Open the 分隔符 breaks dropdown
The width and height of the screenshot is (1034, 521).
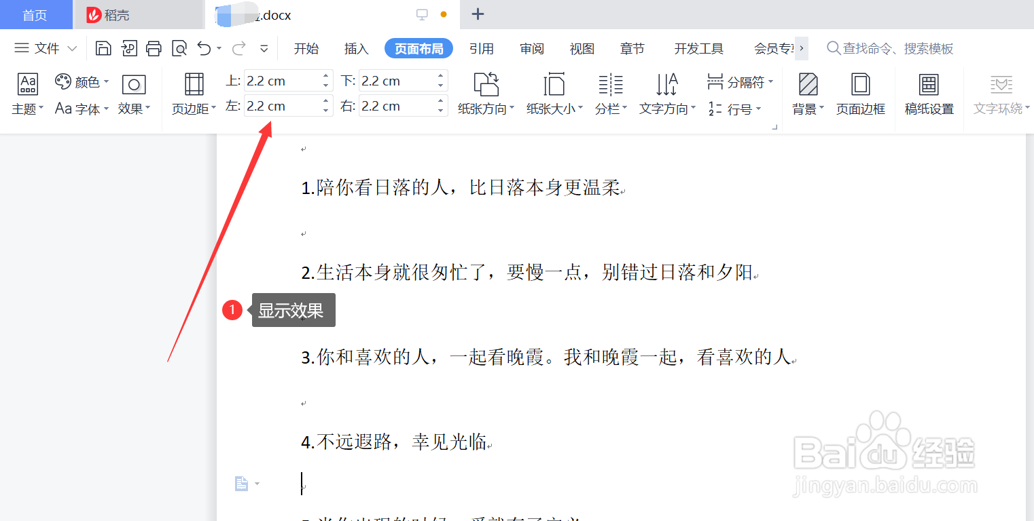tap(740, 82)
